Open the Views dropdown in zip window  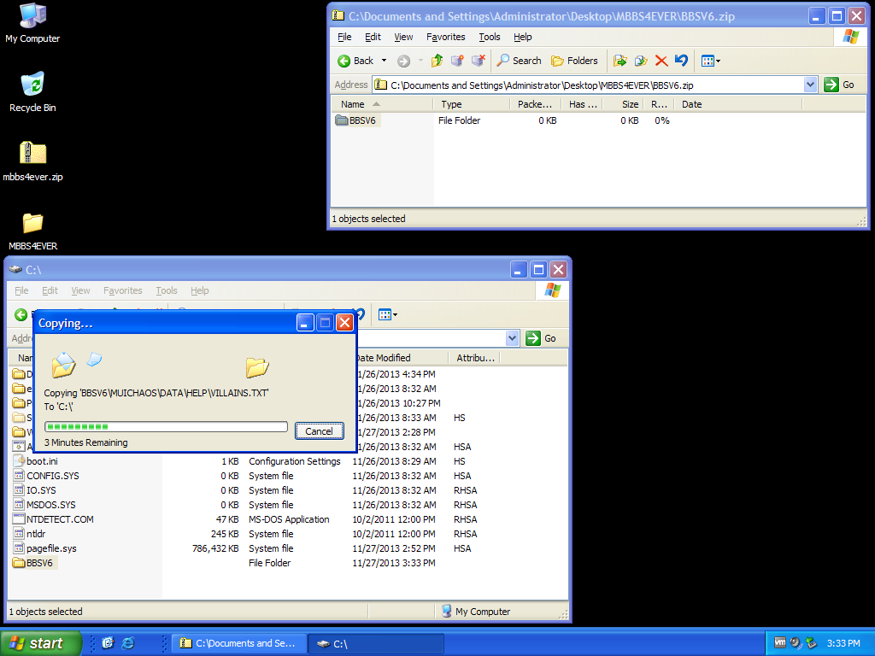click(710, 61)
